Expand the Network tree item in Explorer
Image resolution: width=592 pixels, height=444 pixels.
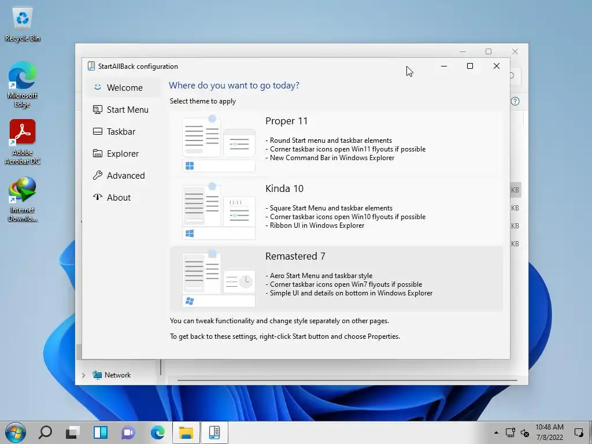coord(84,375)
